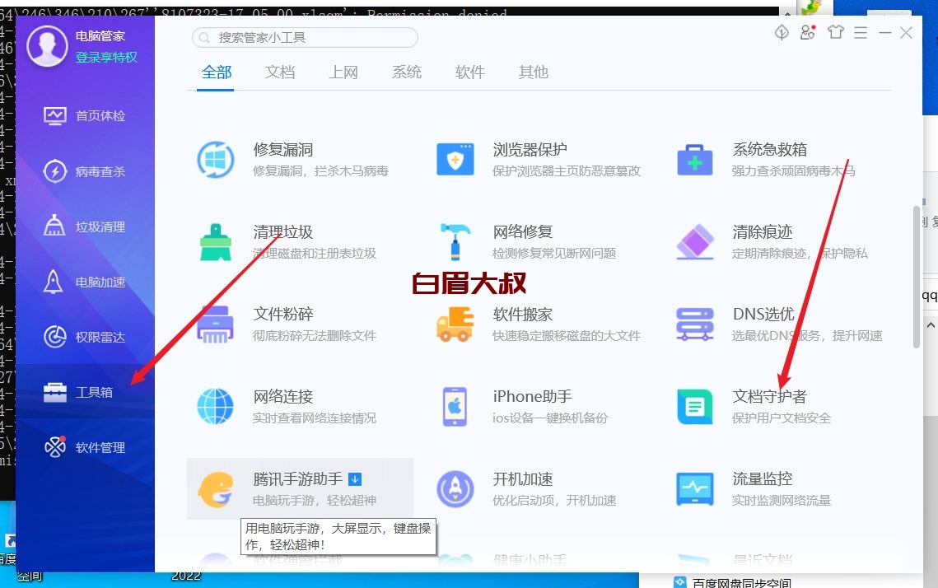Go to 病毒查杀 in sidebar
Screen dimensions: 938x588
tap(85, 171)
